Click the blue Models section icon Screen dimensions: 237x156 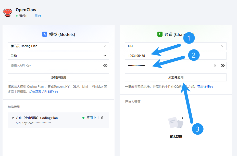point(45,34)
